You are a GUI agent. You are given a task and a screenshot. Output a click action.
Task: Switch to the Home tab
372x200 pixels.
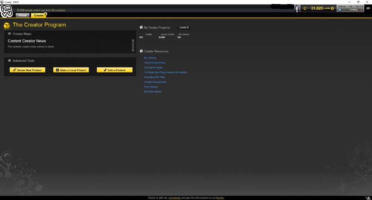pos(23,15)
